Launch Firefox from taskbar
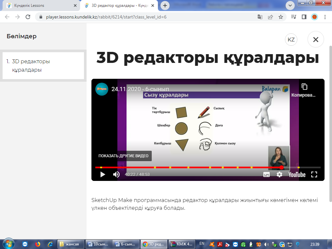Screen dimensions: 332x249 click(38, 244)
